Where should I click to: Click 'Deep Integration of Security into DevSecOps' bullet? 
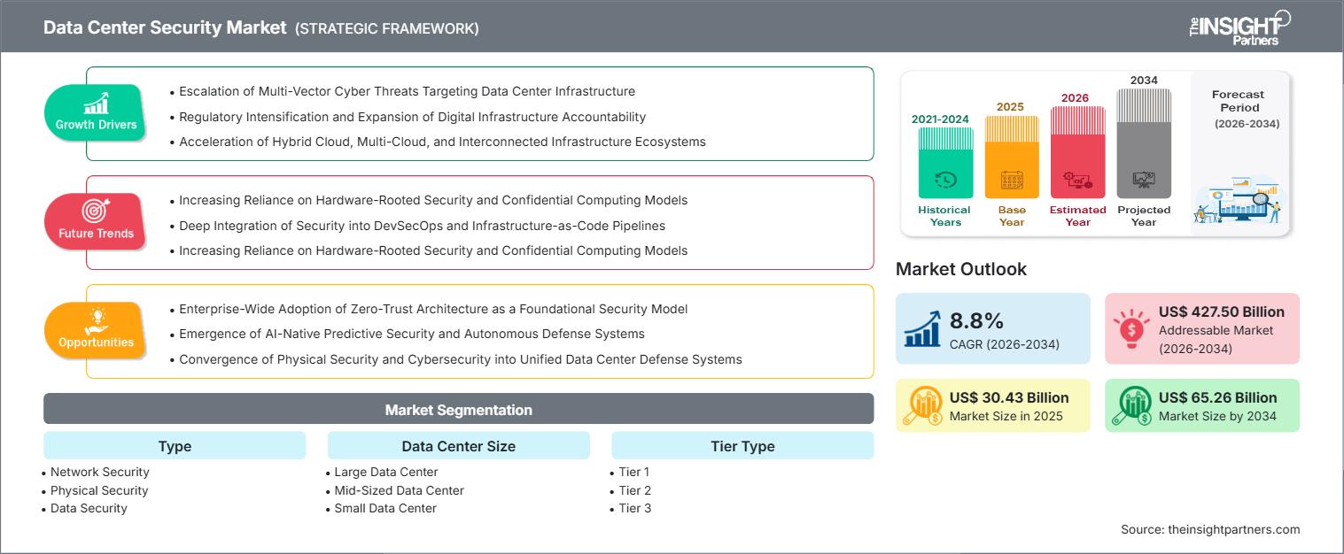pyautogui.click(x=422, y=226)
